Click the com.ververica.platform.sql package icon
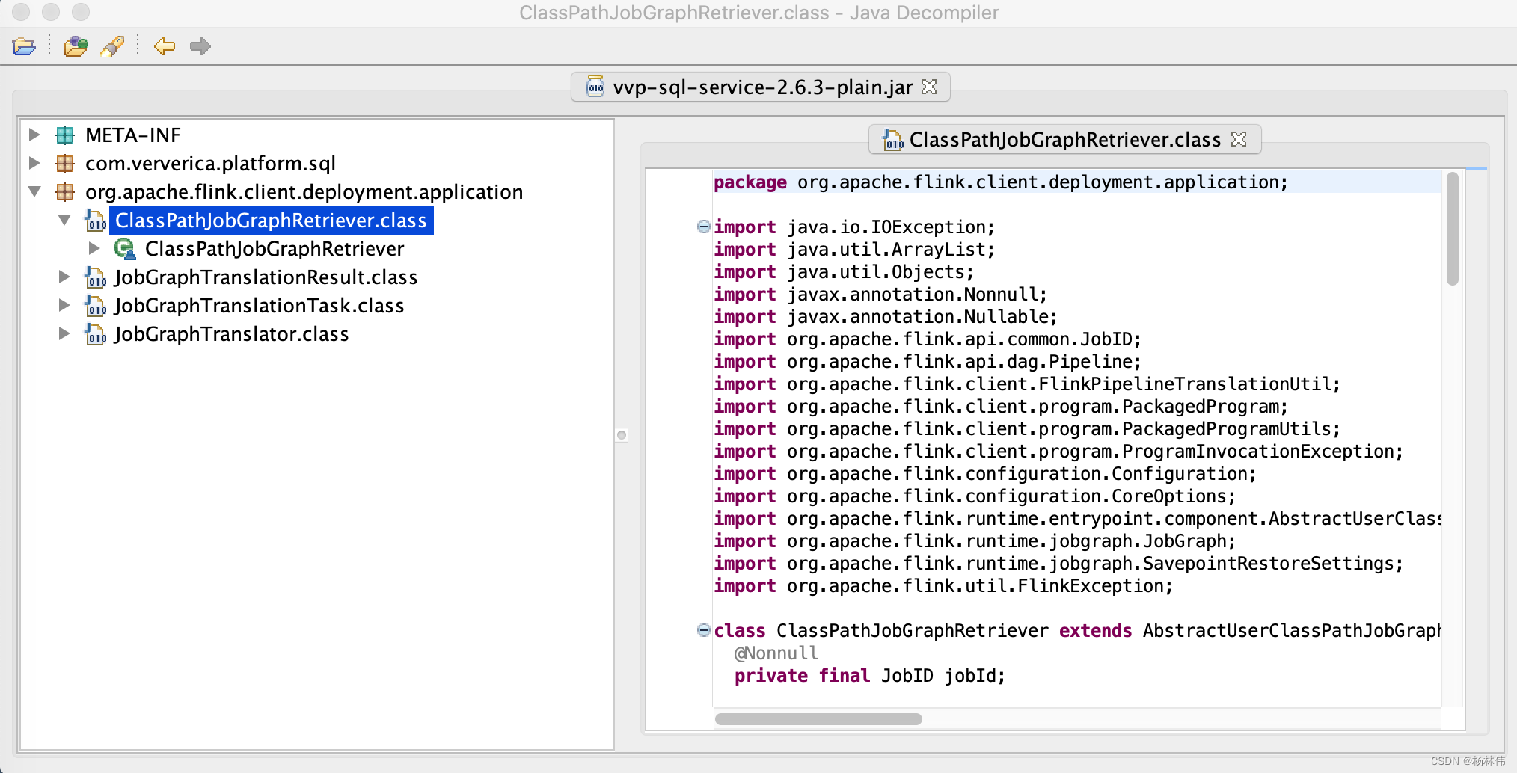This screenshot has height=773, width=1517. (x=65, y=164)
